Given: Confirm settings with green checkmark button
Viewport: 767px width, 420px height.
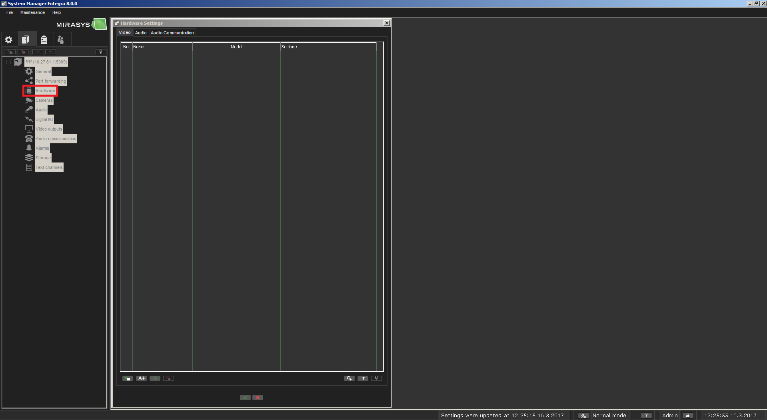Looking at the screenshot, I should 245,398.
